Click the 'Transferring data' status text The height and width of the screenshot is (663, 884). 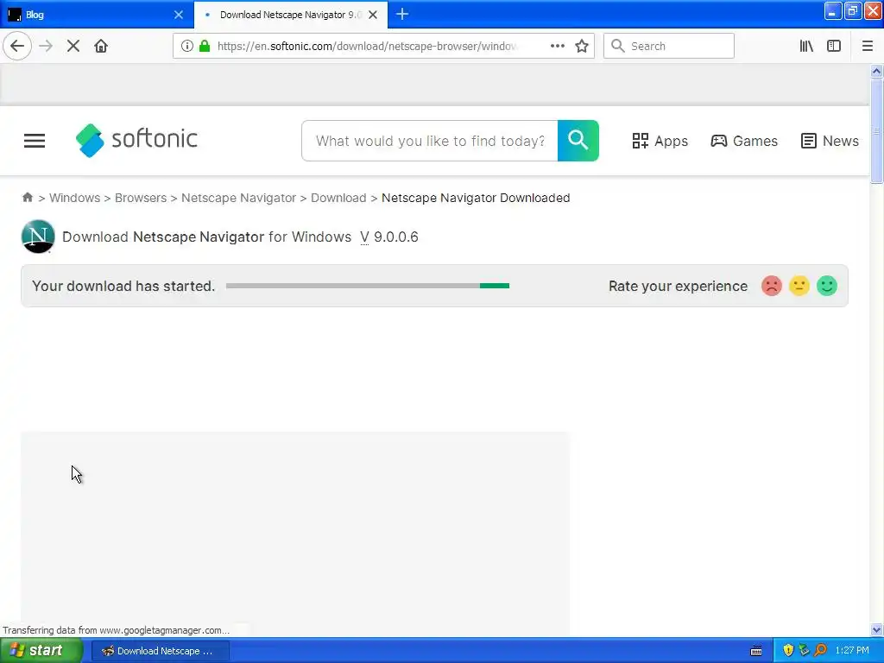click(117, 630)
